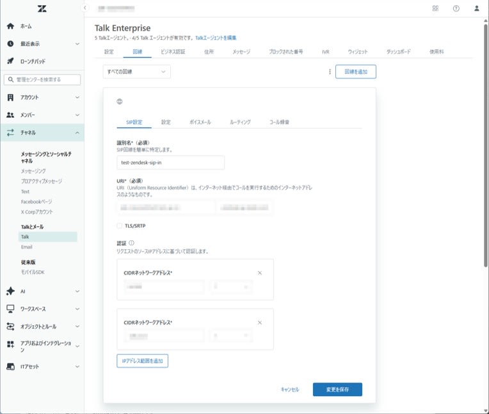Switch to the 使用料 tab

tap(437, 52)
